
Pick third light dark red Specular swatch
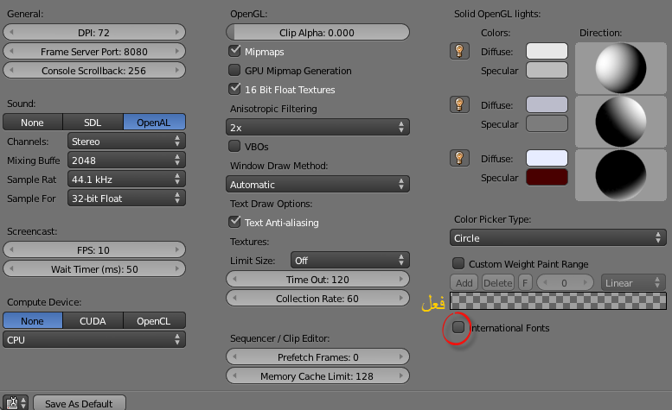click(547, 177)
